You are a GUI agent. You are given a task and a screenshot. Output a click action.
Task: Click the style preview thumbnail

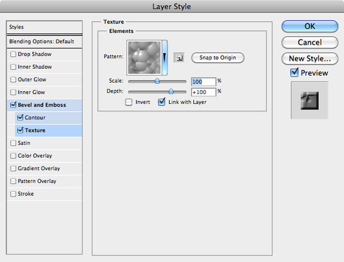click(x=309, y=100)
